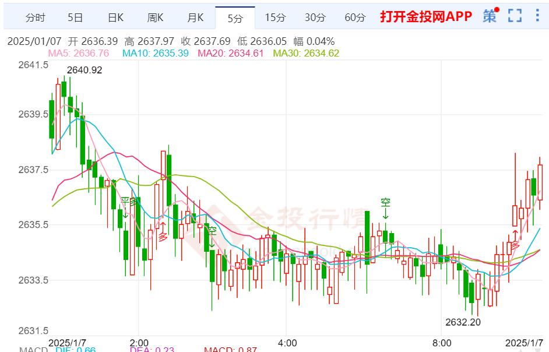Click the 2631.5 price axis label
549x352 pixels.
coord(33,330)
